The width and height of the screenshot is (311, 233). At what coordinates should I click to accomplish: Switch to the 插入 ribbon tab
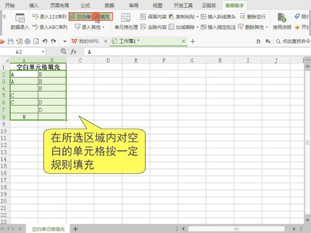click(34, 5)
